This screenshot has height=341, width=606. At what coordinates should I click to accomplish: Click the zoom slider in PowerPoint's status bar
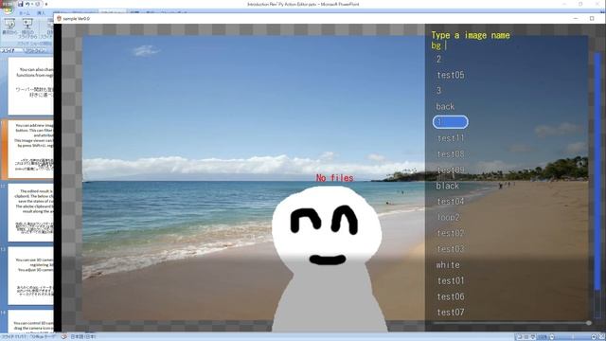coord(573,337)
